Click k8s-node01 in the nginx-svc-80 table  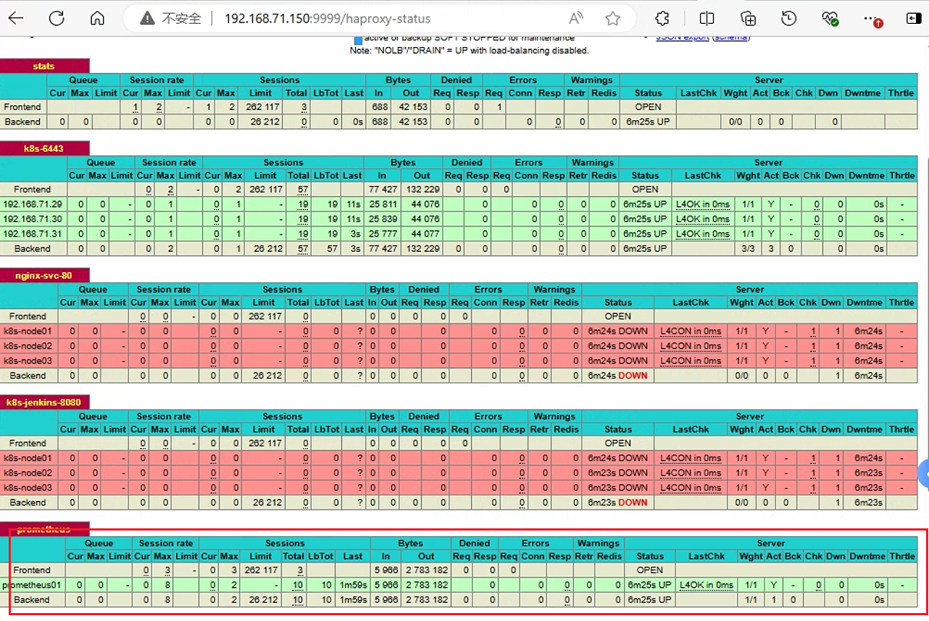tap(28, 331)
